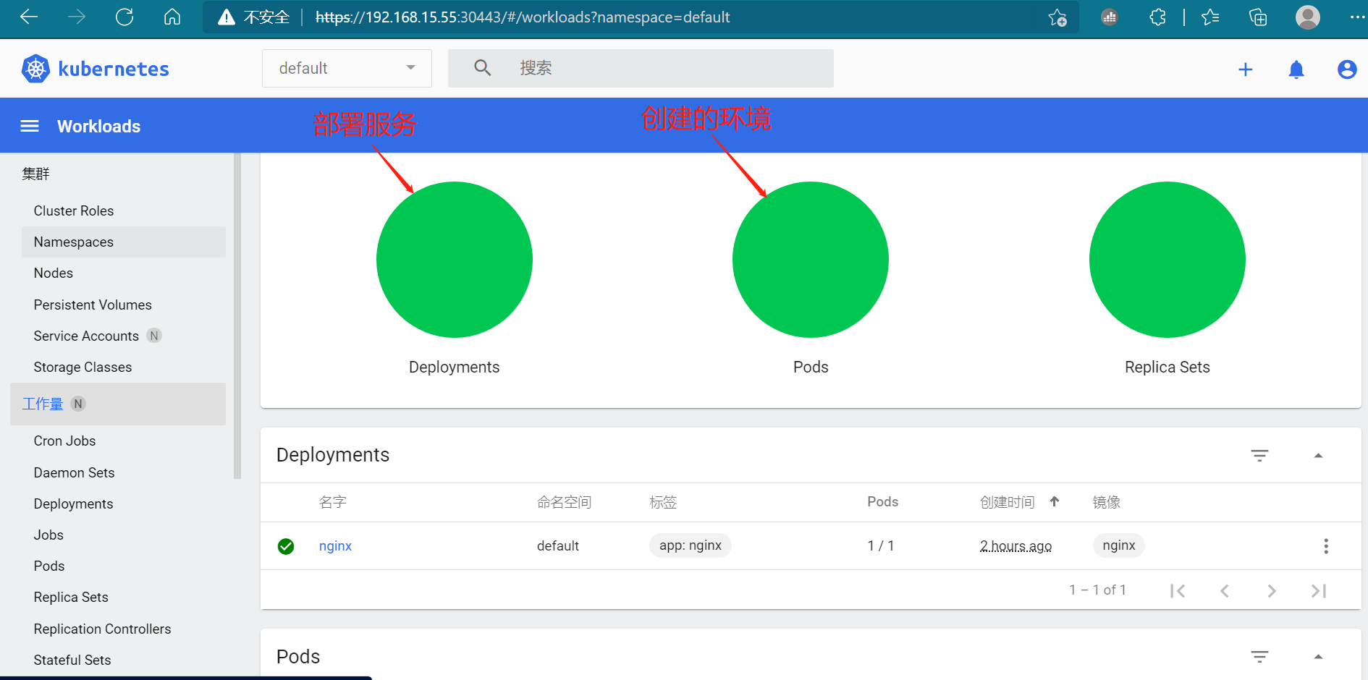Open the browser collections icon
This screenshot has height=680, width=1368.
tap(1258, 17)
